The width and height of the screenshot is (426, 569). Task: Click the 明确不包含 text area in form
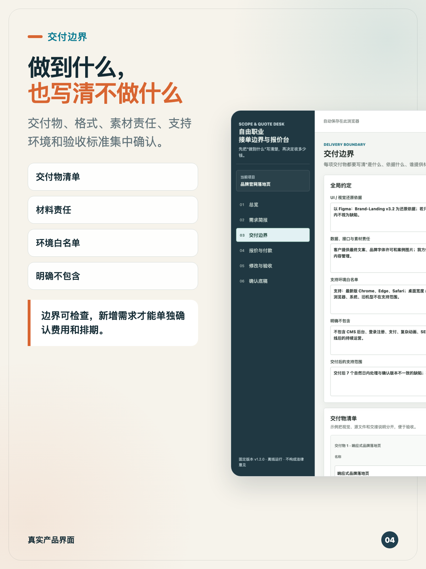point(378,340)
